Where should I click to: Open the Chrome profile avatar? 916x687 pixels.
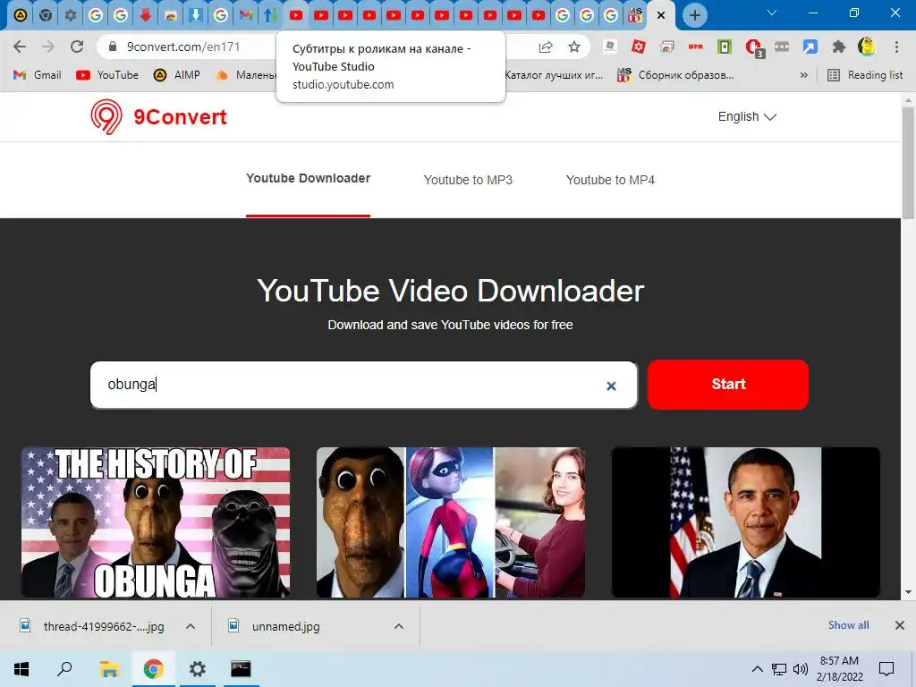[x=867, y=47]
